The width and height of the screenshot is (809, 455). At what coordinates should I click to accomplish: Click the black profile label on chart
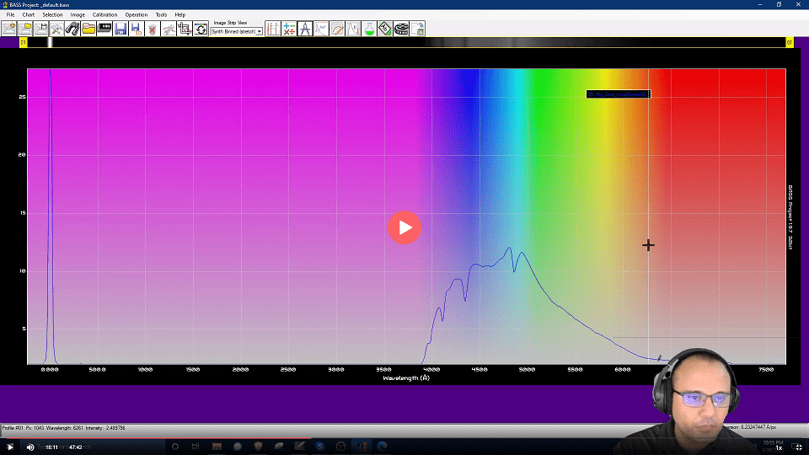(618, 94)
